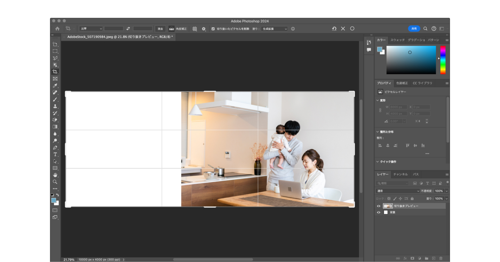Open the 比率 aspect ratio dropdown
This screenshot has height=262, width=500.
(91, 29)
